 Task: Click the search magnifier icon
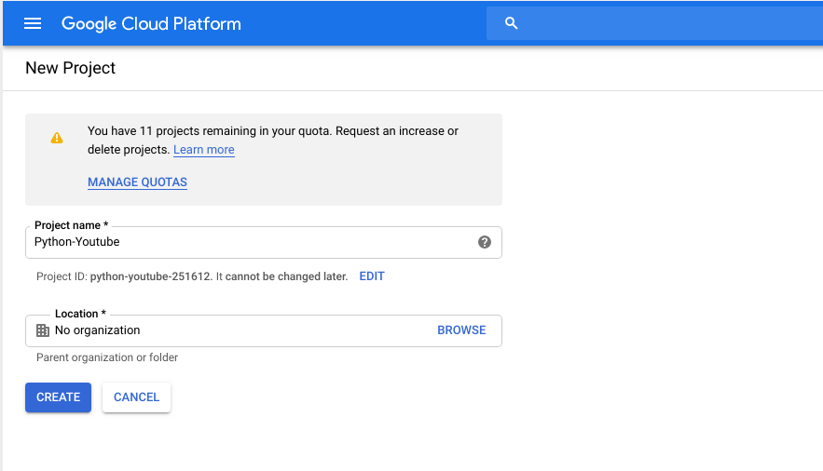point(511,23)
